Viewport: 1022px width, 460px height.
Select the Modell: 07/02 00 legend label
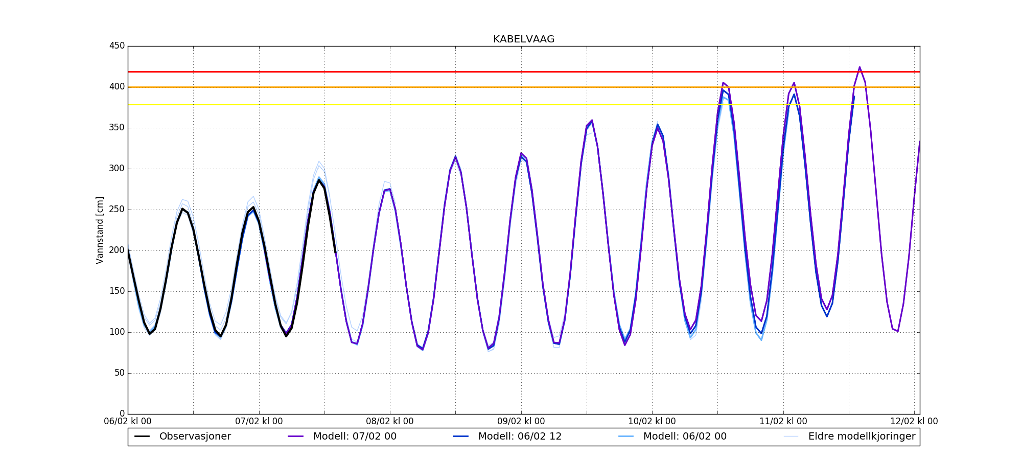pos(355,436)
